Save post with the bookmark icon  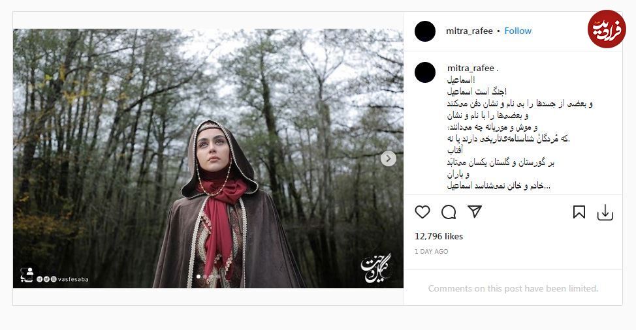(x=579, y=212)
